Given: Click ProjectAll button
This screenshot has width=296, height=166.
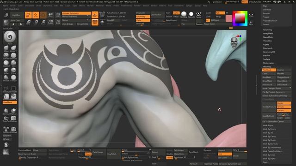Looking at the screenshot, I should [143, 13].
